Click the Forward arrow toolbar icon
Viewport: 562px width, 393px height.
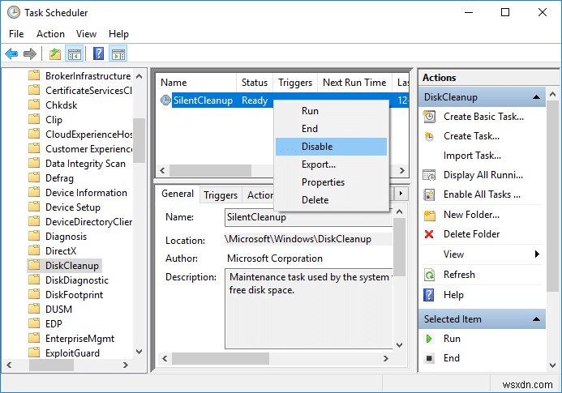[x=30, y=54]
